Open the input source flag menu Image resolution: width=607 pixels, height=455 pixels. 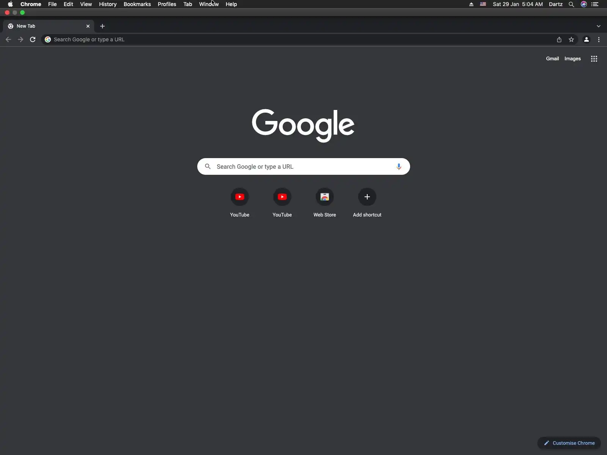(x=483, y=4)
